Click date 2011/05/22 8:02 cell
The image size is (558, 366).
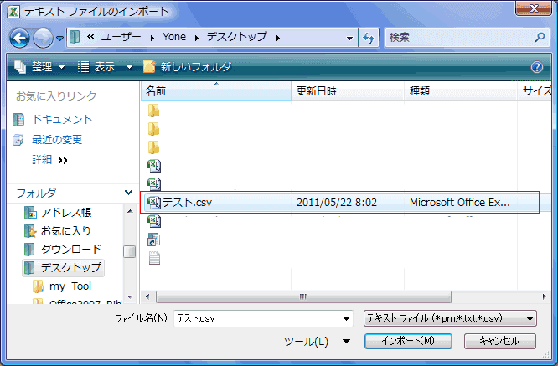[x=337, y=203]
